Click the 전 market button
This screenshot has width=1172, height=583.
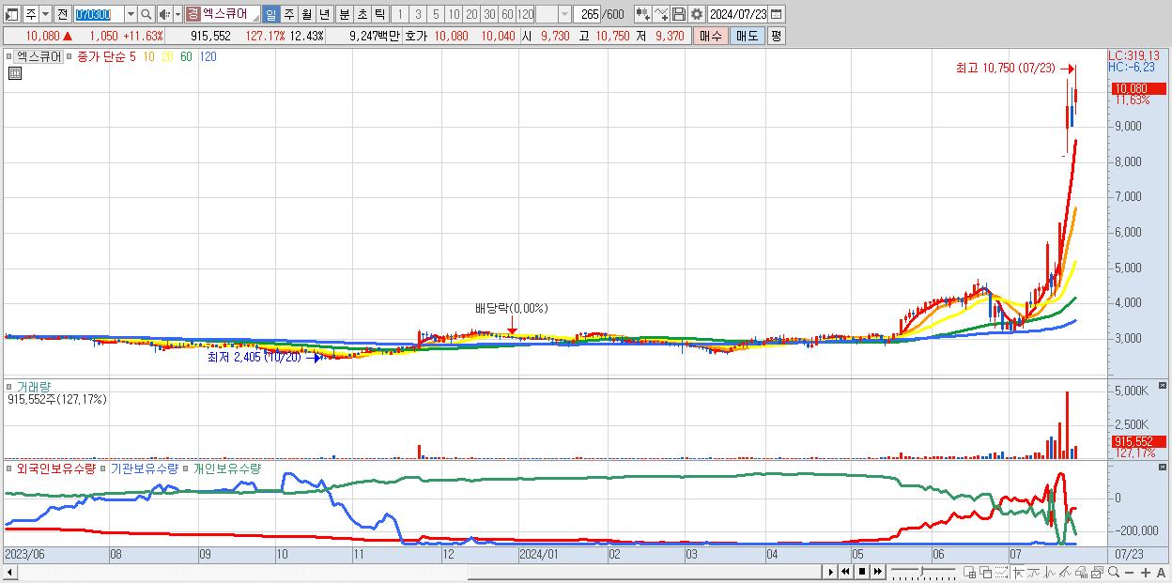pyautogui.click(x=62, y=14)
